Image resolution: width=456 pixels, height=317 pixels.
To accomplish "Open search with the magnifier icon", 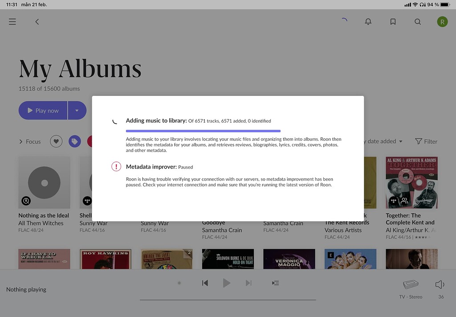I will pos(418,21).
